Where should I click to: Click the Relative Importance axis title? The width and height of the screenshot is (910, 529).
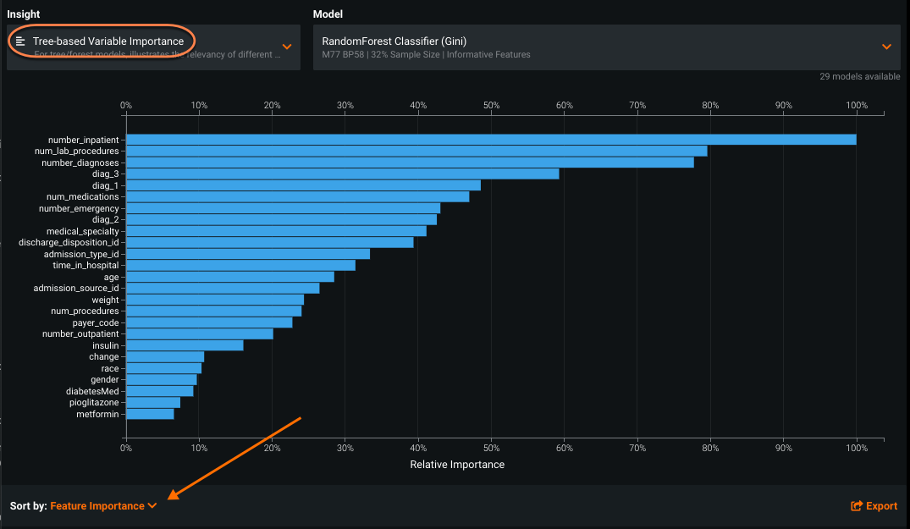pyautogui.click(x=457, y=465)
